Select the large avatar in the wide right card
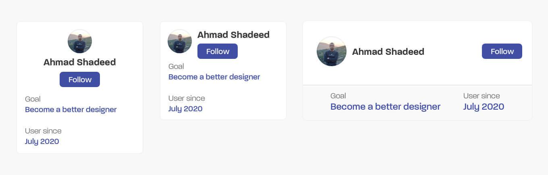 (x=332, y=51)
